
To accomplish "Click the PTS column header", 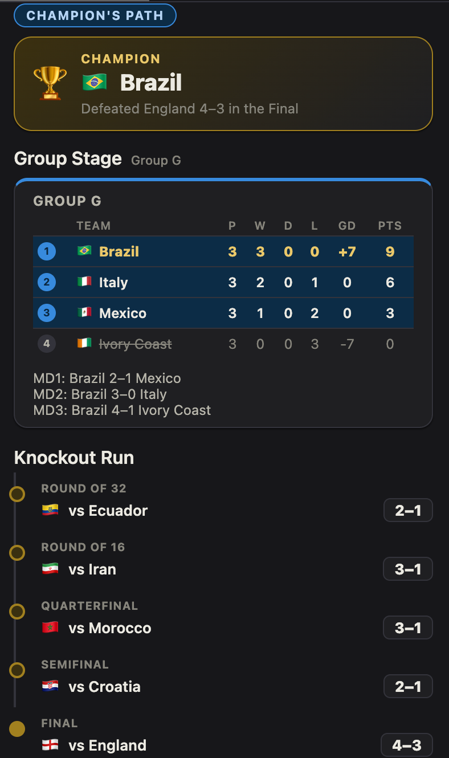I will tap(390, 226).
